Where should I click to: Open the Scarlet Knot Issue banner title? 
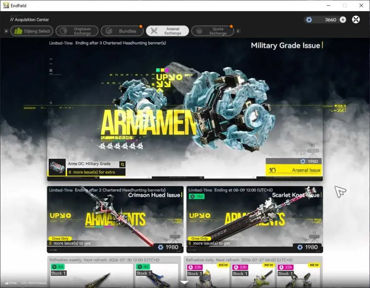296,195
